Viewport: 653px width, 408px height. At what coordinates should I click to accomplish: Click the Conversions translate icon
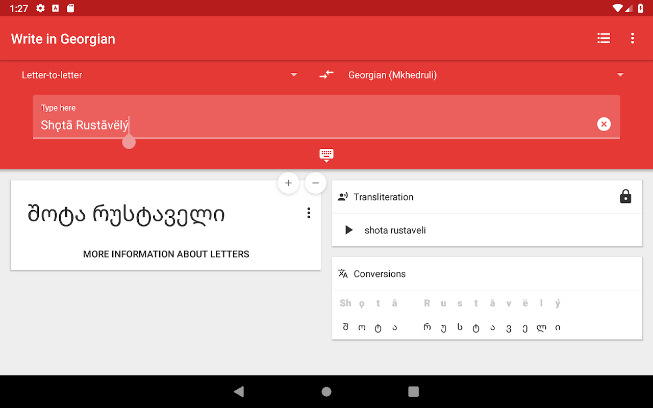(343, 273)
